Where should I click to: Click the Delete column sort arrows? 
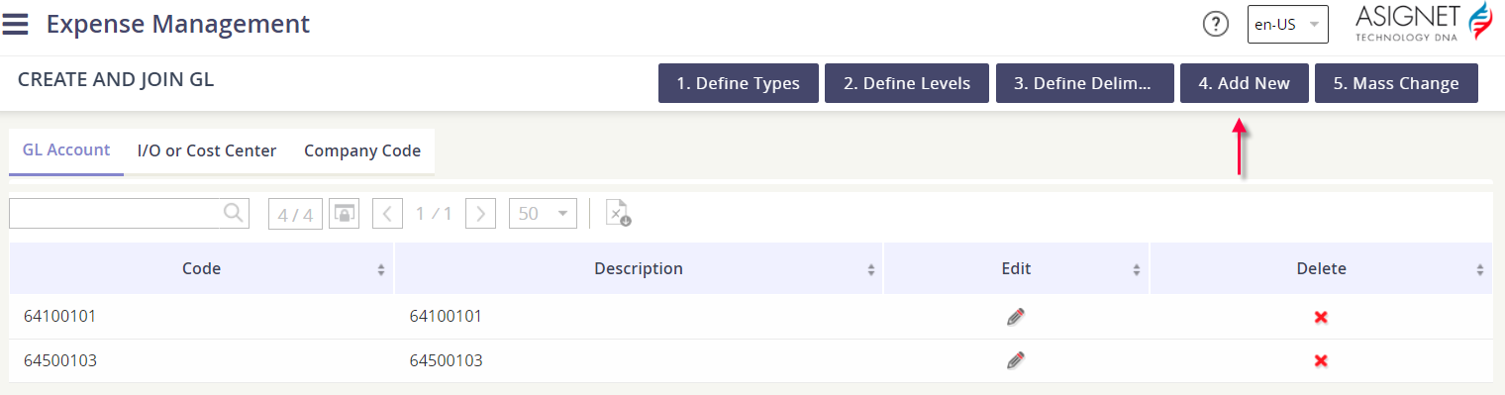[x=1480, y=269]
